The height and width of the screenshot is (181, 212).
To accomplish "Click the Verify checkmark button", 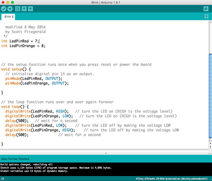I will coord(3,9).
